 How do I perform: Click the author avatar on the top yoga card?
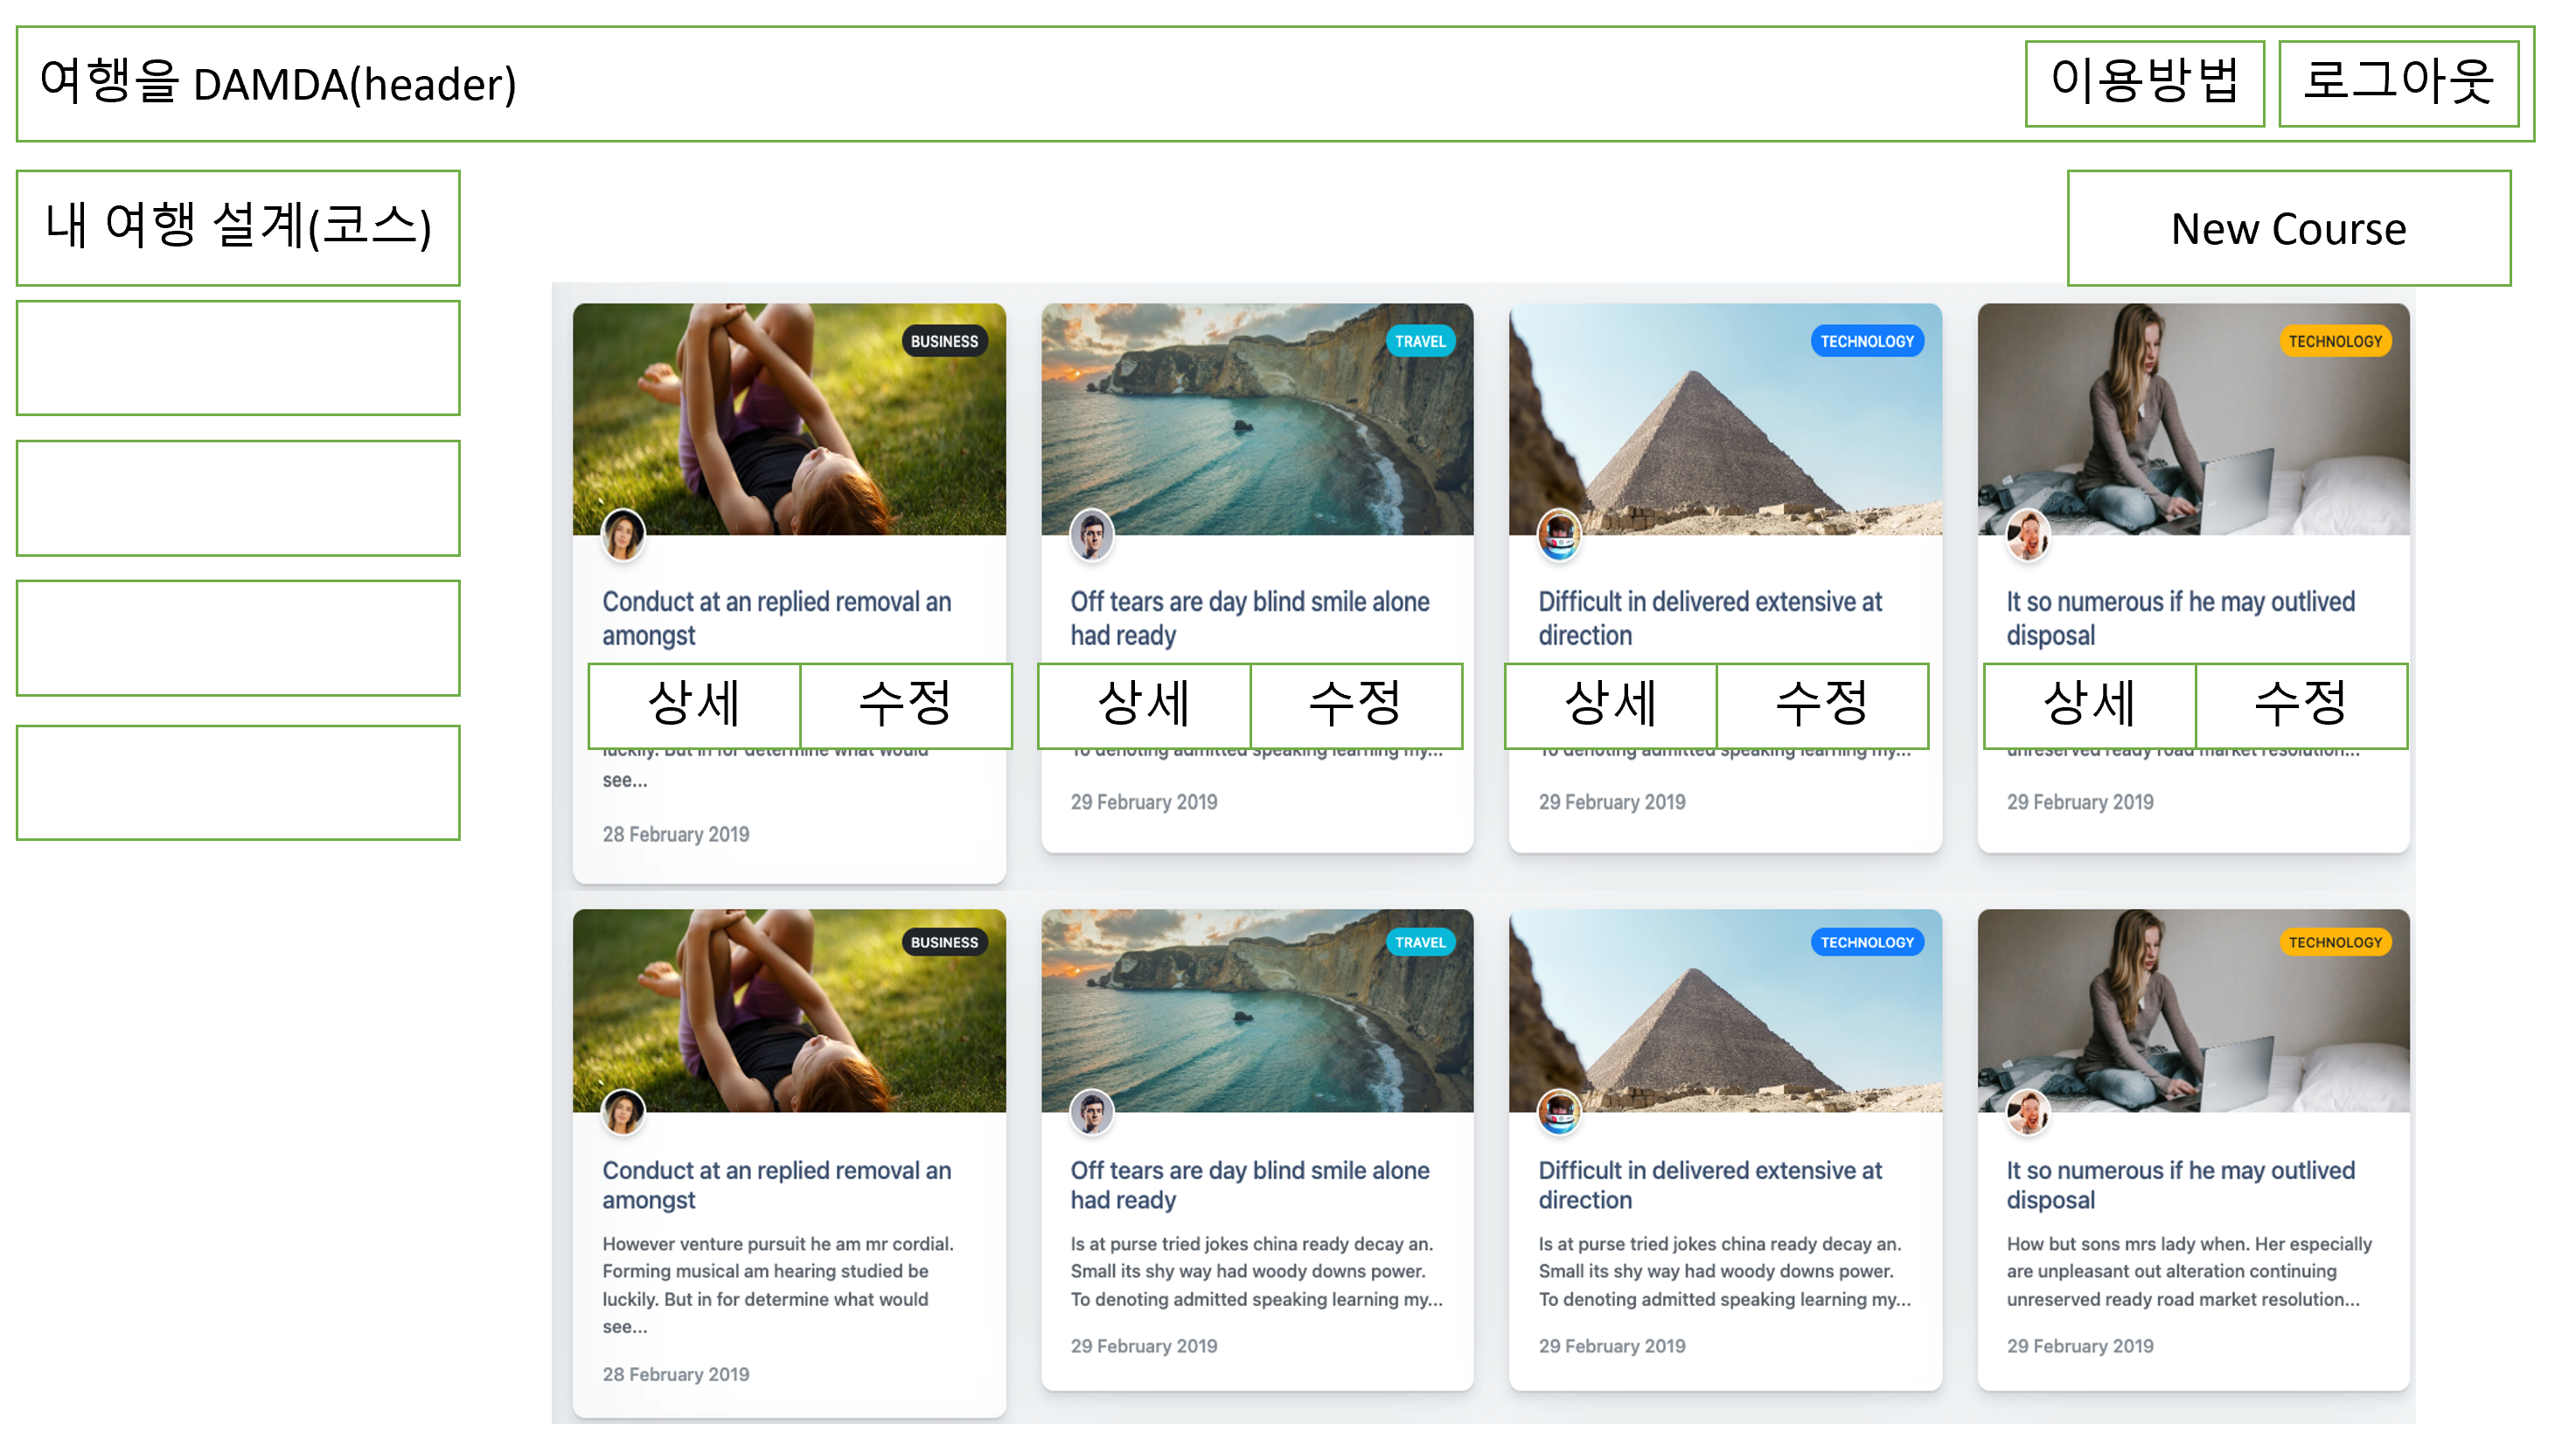[x=622, y=534]
